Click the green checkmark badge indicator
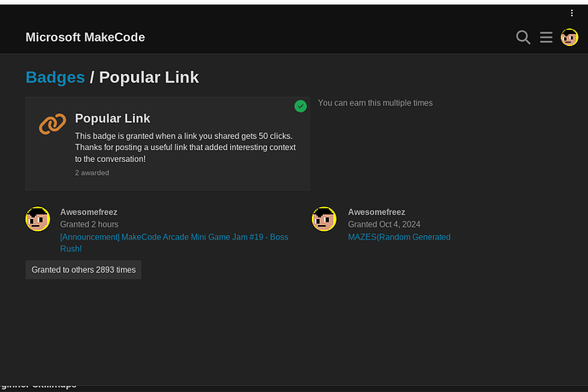Screen dimensions: 588x392 click(x=300, y=107)
